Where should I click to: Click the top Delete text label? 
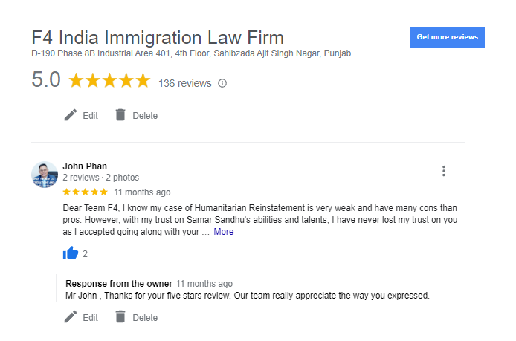145,116
